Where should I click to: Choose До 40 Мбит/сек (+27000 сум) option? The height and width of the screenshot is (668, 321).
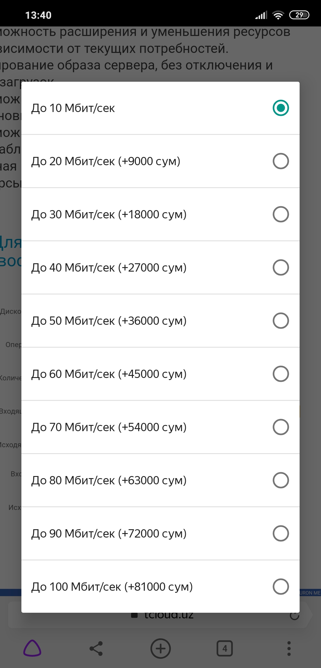[x=160, y=267]
